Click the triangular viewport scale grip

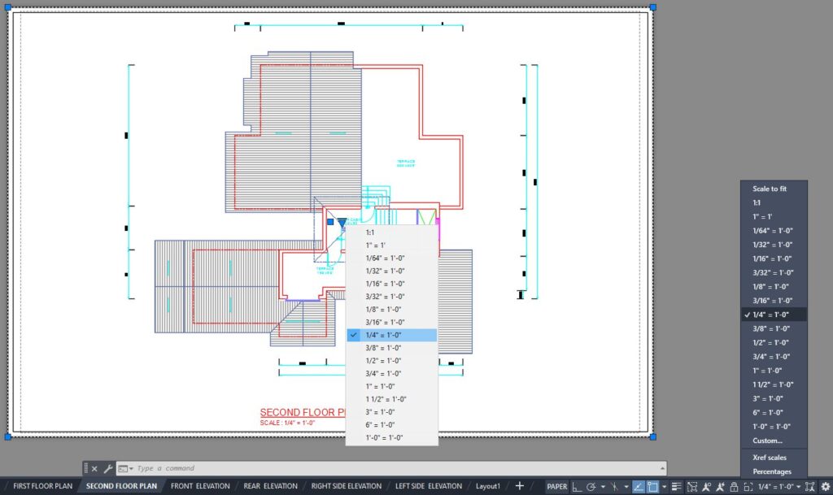(342, 222)
